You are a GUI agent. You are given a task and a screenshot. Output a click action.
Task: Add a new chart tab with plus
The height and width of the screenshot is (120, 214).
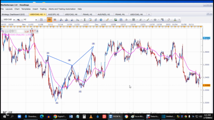[x=149, y=14]
